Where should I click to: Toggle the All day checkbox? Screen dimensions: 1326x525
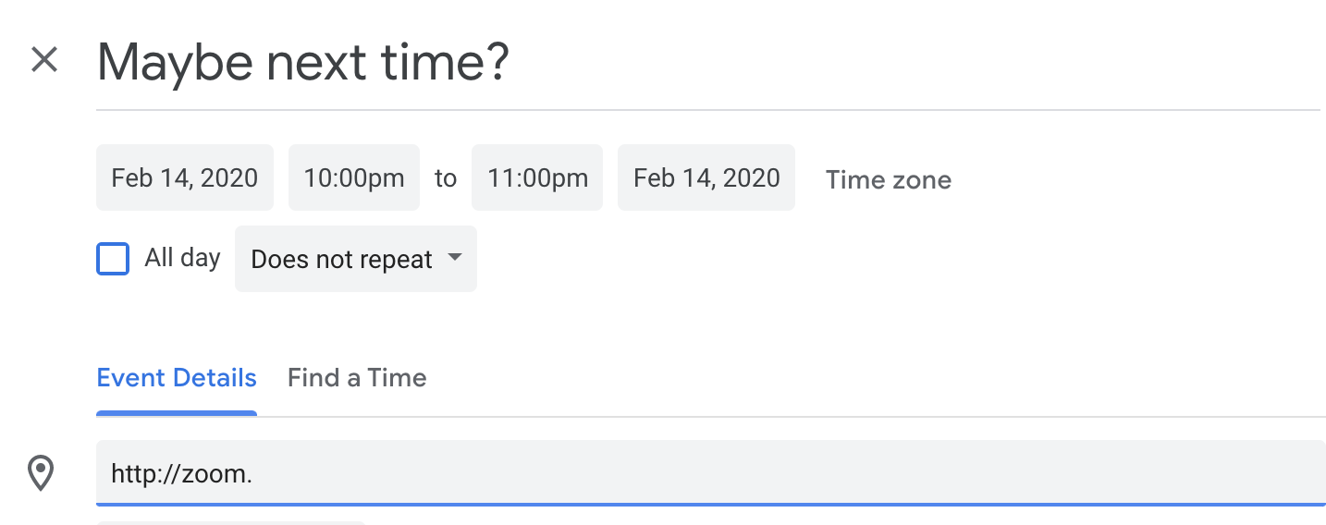[113, 259]
